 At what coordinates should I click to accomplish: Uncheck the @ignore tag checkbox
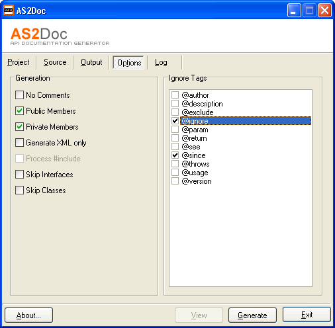[x=175, y=121]
